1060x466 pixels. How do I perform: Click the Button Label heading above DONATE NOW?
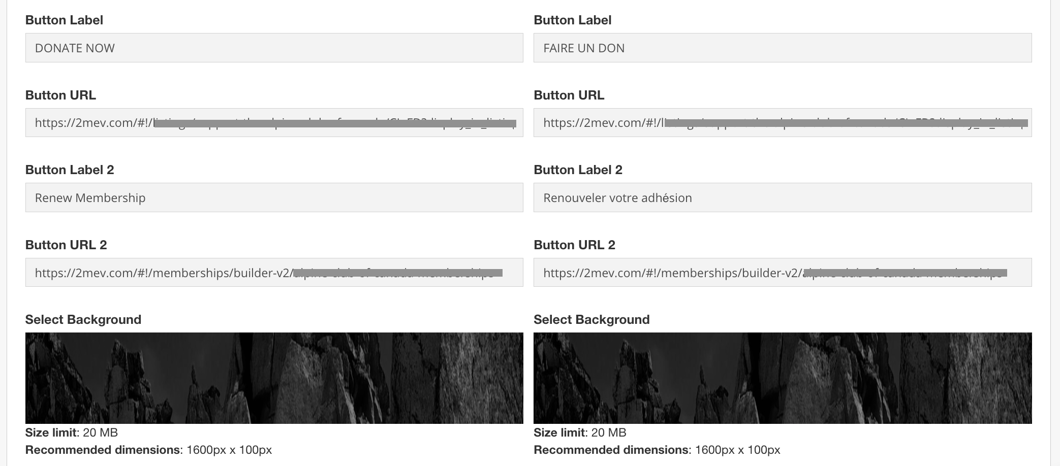tap(64, 20)
